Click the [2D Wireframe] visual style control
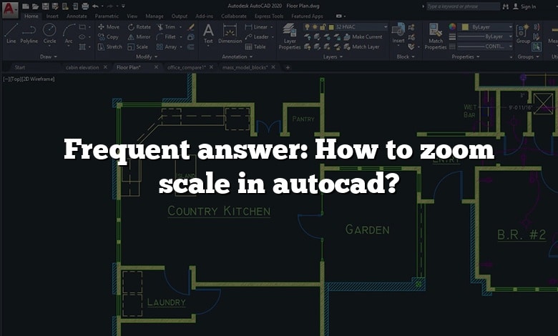 [39, 79]
